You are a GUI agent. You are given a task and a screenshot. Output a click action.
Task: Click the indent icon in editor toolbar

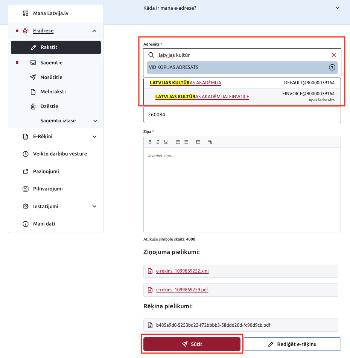point(198,142)
